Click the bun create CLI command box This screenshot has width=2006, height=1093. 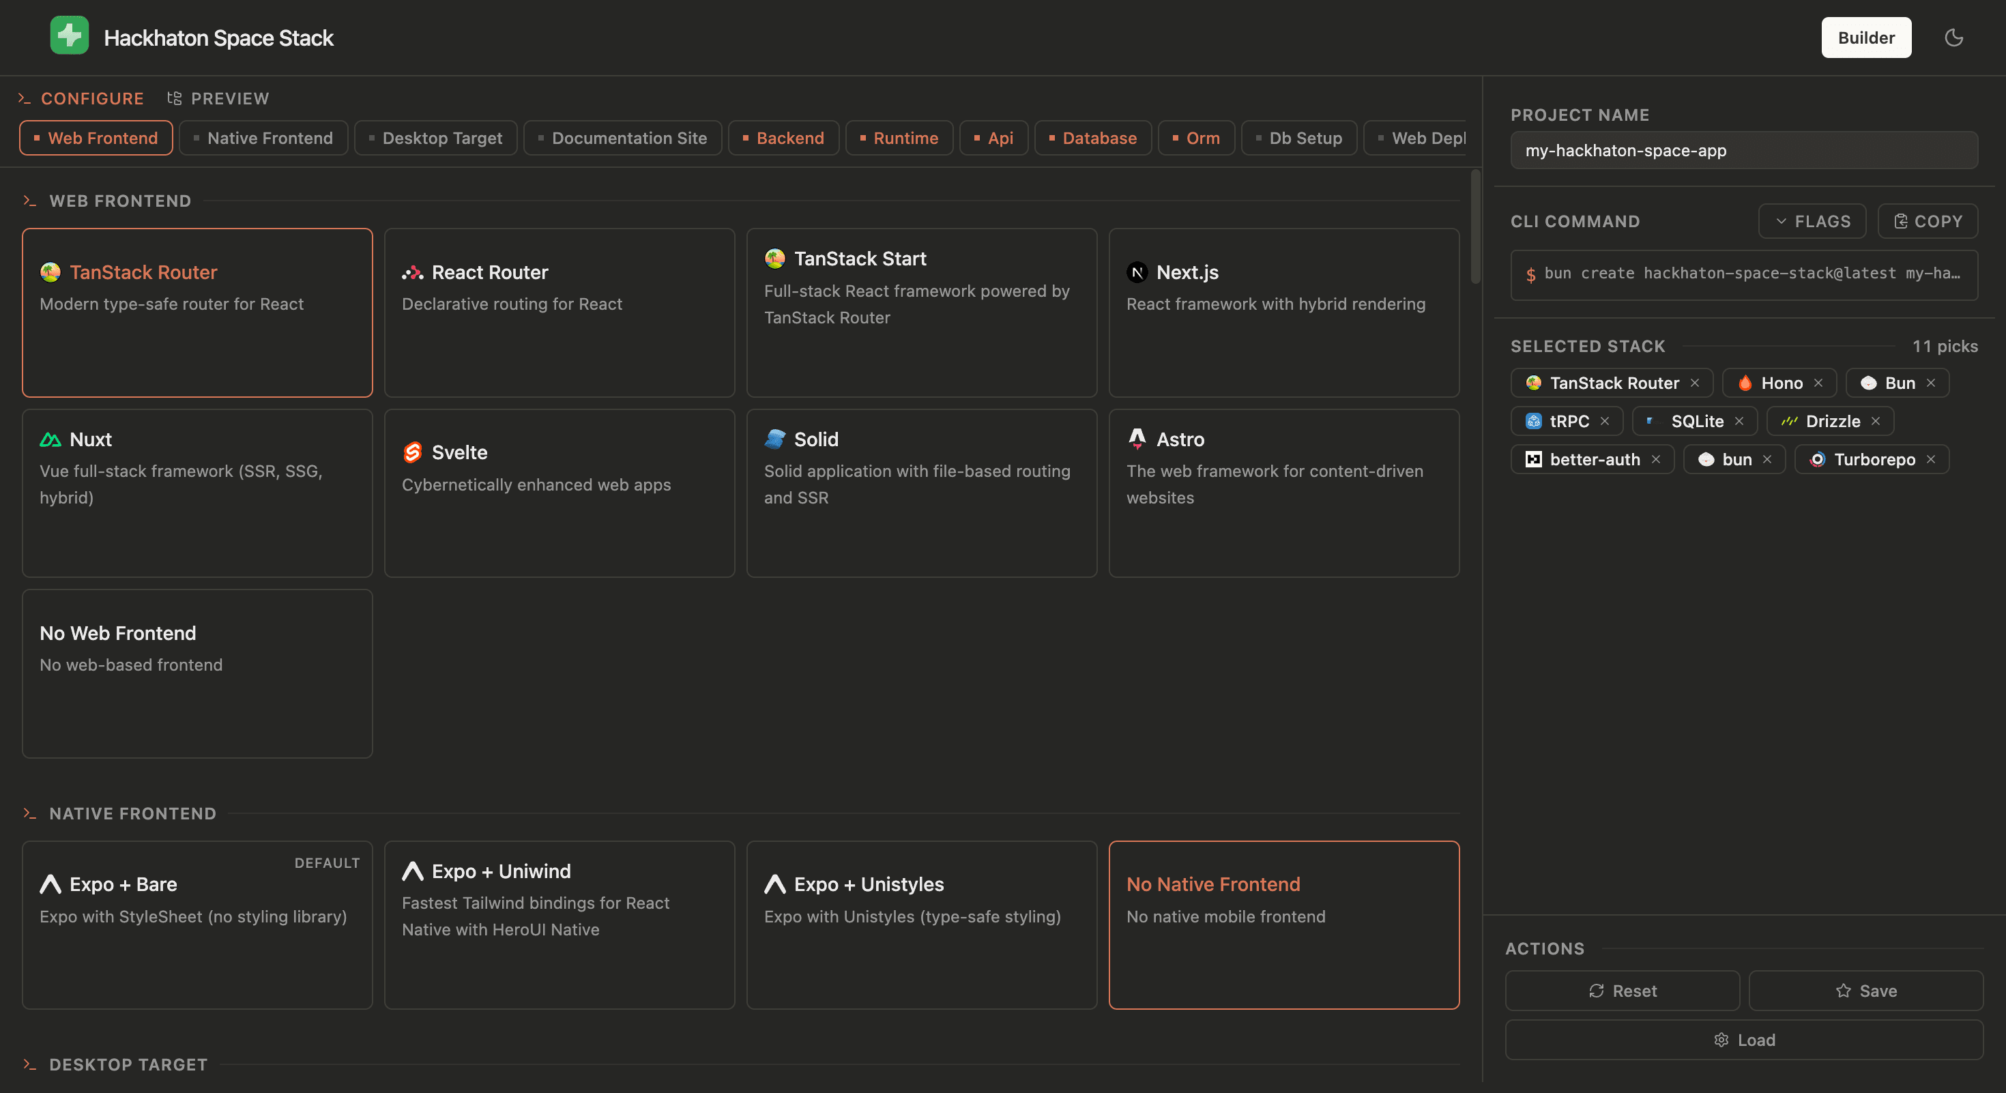point(1743,275)
